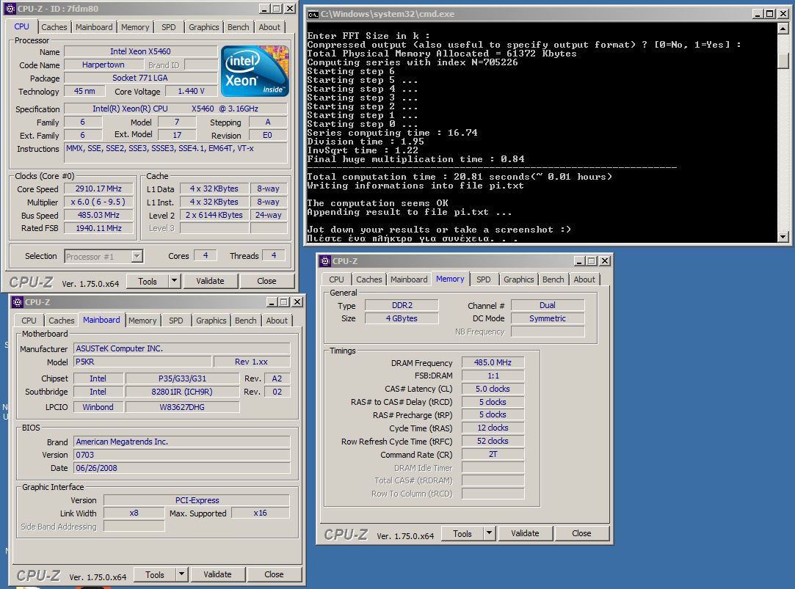795x589 pixels.
Task: Open Tools dropdown arrow in Memory window
Action: tap(489, 533)
